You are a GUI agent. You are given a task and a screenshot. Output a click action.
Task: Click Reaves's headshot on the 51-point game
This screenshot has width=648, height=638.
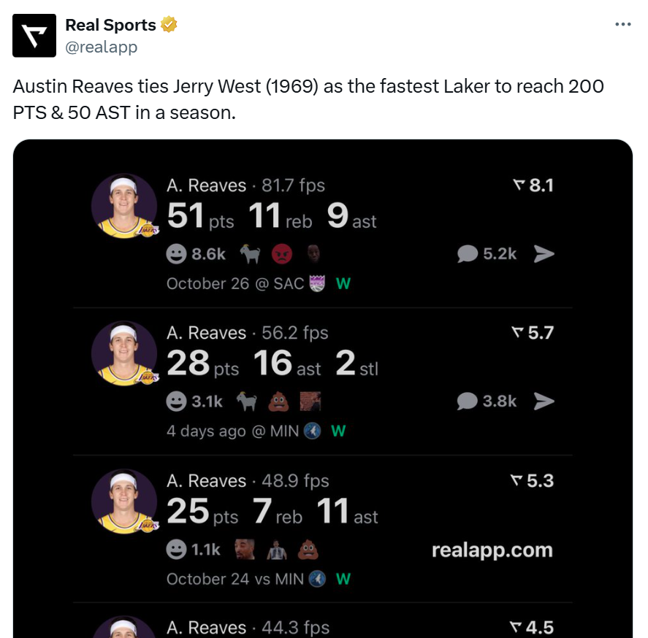coord(123,206)
